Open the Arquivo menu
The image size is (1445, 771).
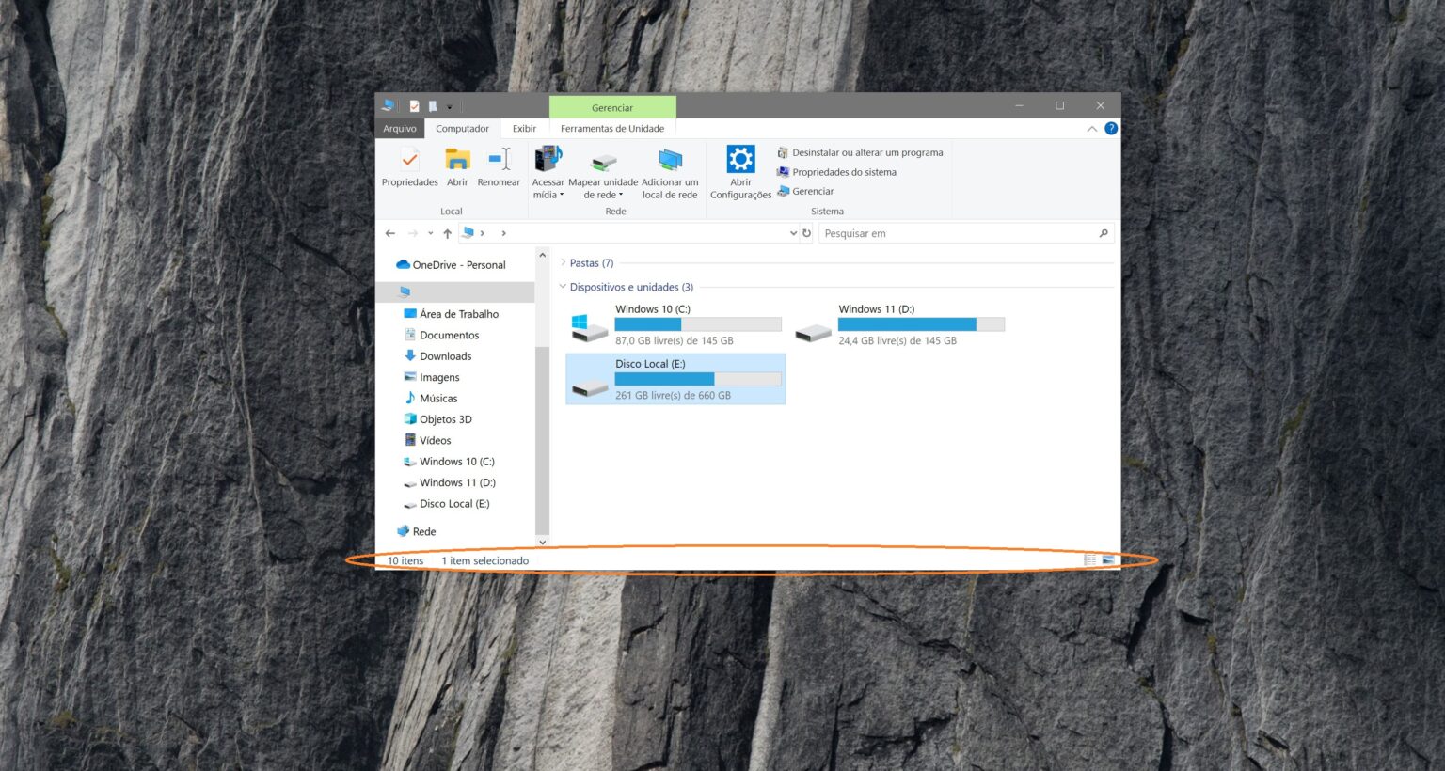click(x=400, y=128)
